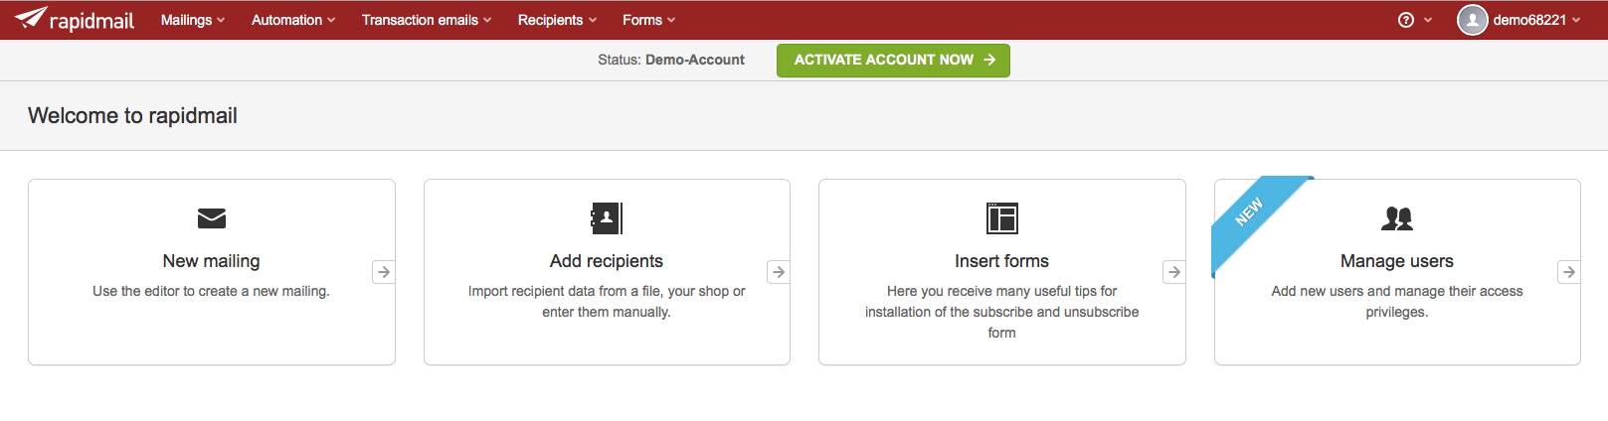The height and width of the screenshot is (421, 1608).
Task: Click the address book Add recipients icon
Action: (x=607, y=218)
